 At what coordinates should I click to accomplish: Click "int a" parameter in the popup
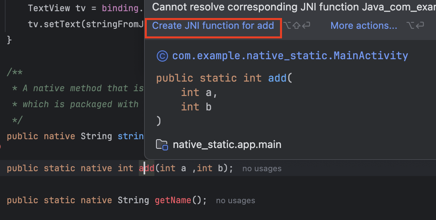198,92
